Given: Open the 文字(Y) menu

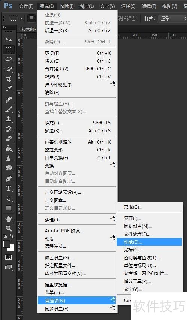Looking at the screenshot, I should pyautogui.click(x=107, y=6).
